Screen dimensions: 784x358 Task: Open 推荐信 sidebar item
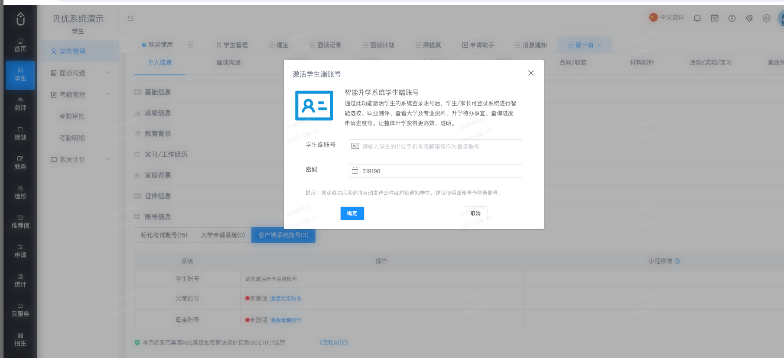20,222
